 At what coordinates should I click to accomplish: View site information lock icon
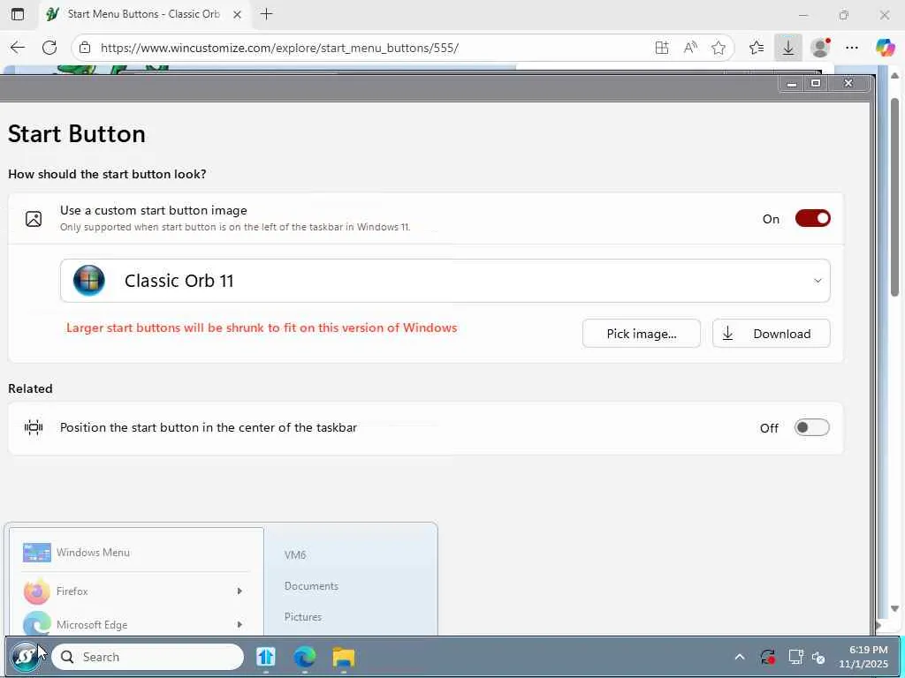coord(85,48)
